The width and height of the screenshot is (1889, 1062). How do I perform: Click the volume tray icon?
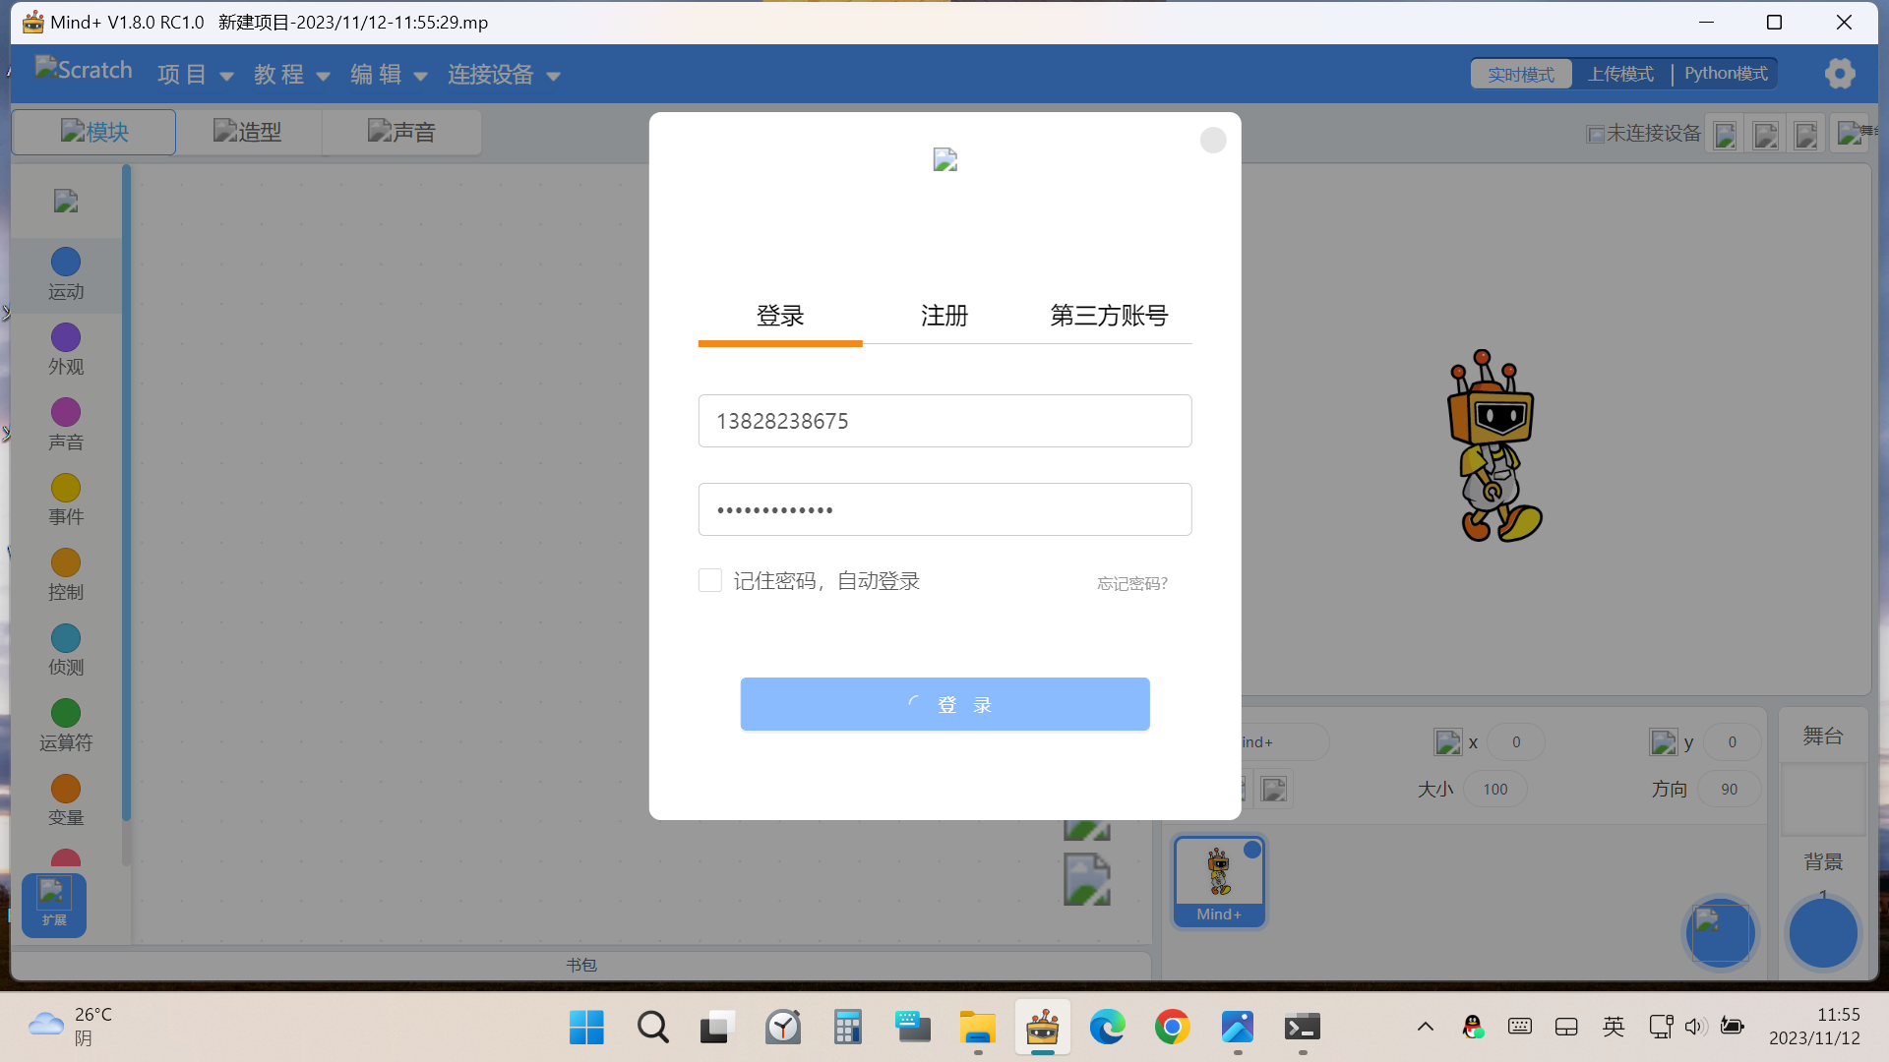1694,1027
